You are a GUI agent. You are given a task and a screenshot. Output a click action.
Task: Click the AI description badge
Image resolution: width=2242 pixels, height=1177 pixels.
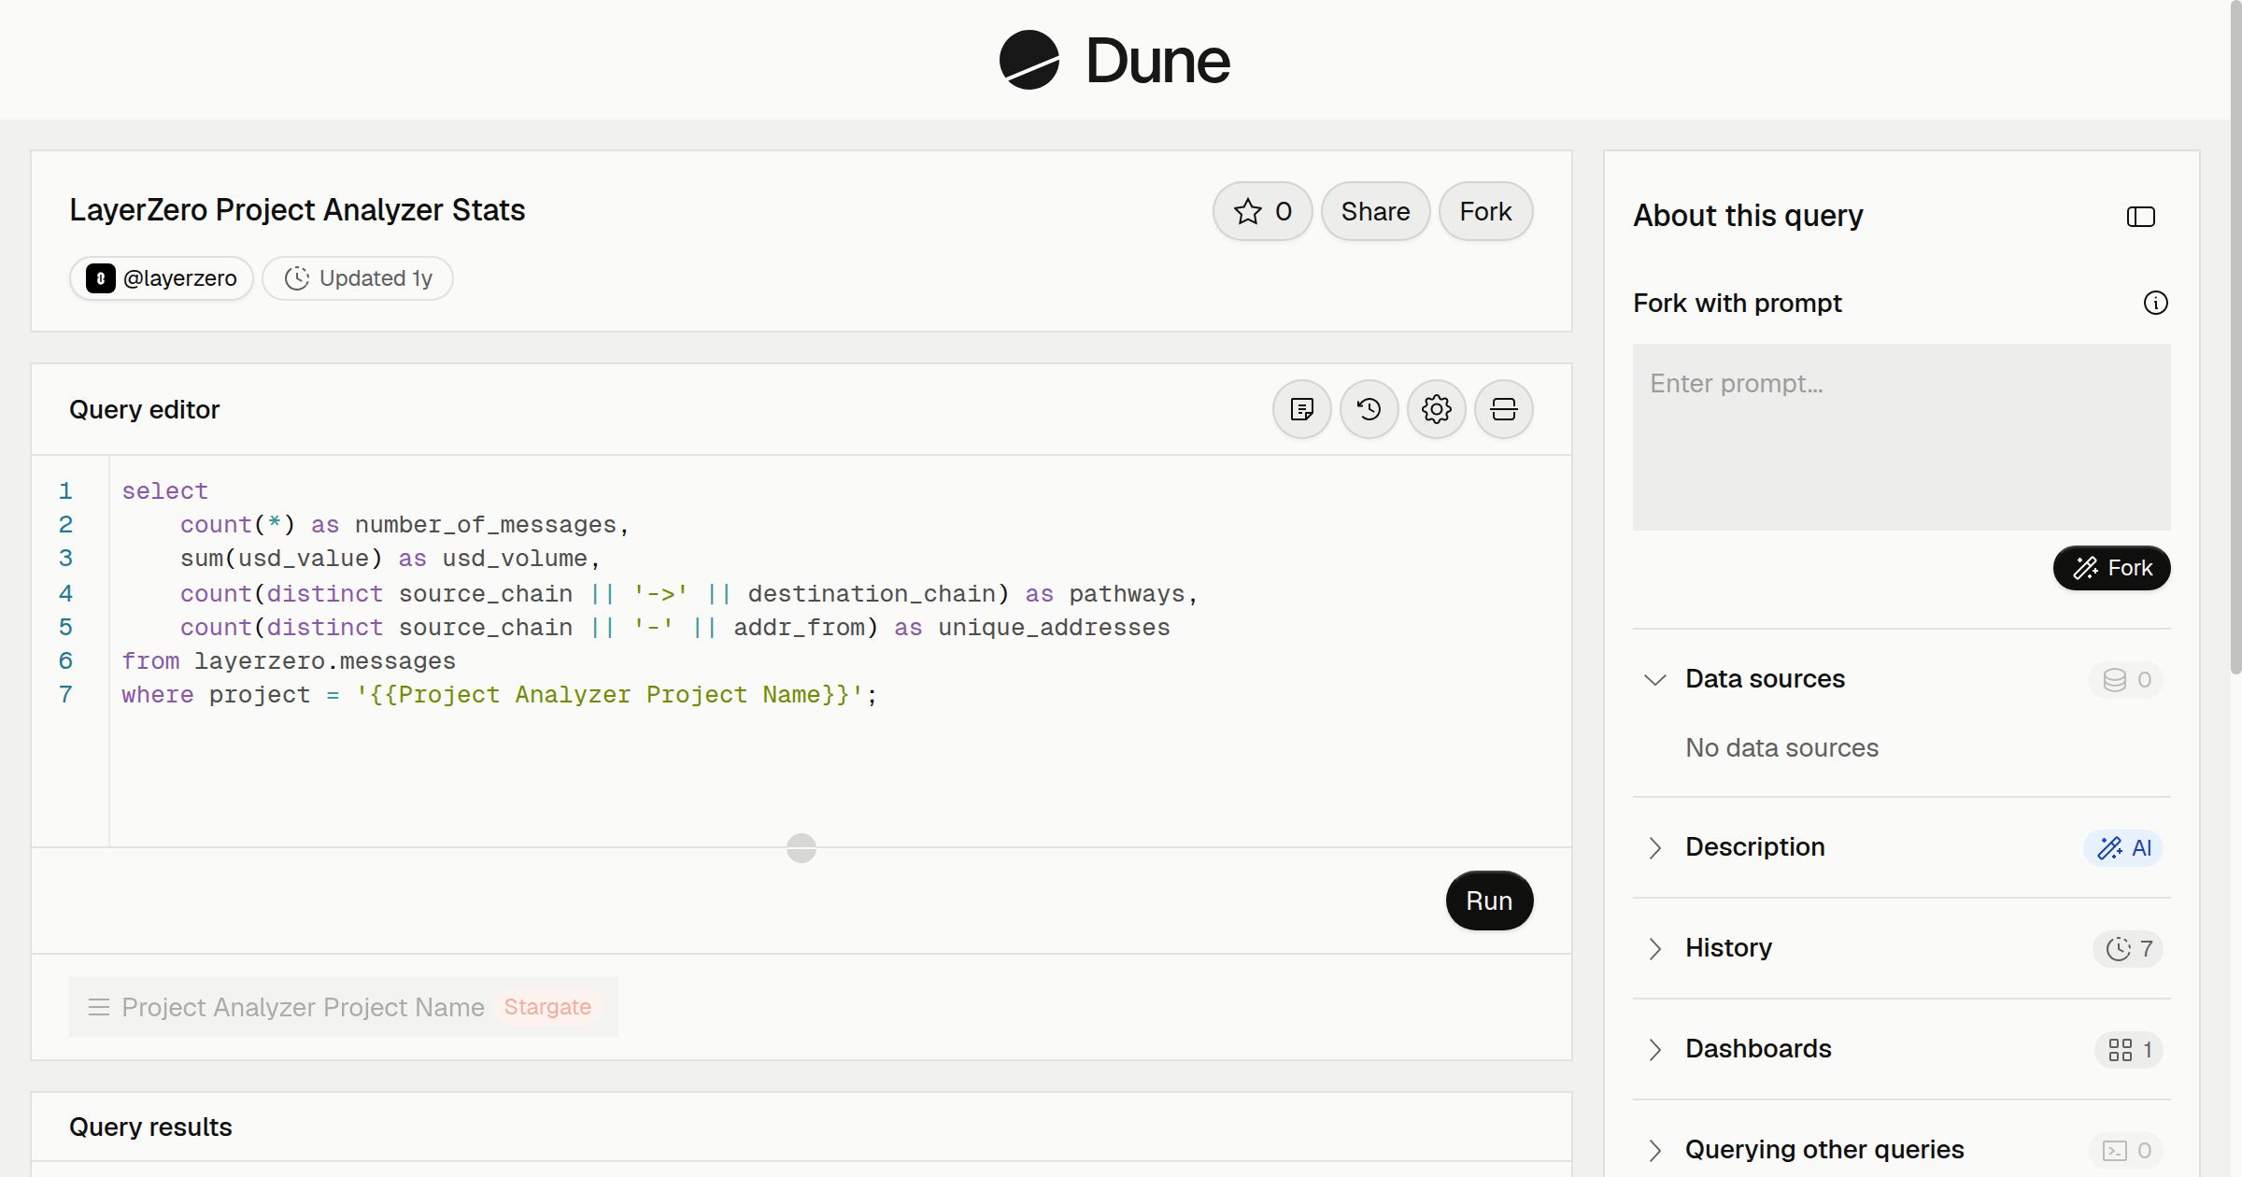click(2124, 847)
